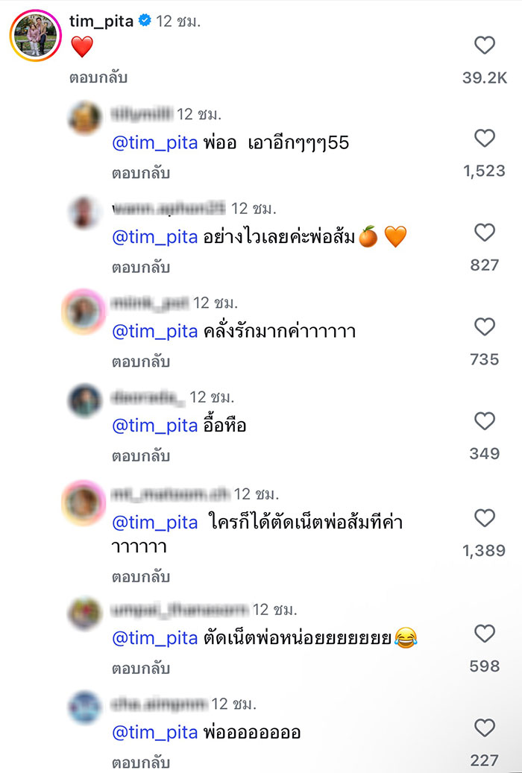Viewport: 522px width, 773px height.
Task: Like the ตัดเน็ตพ่อหน่อย laughing emoji comment
Action: [485, 634]
